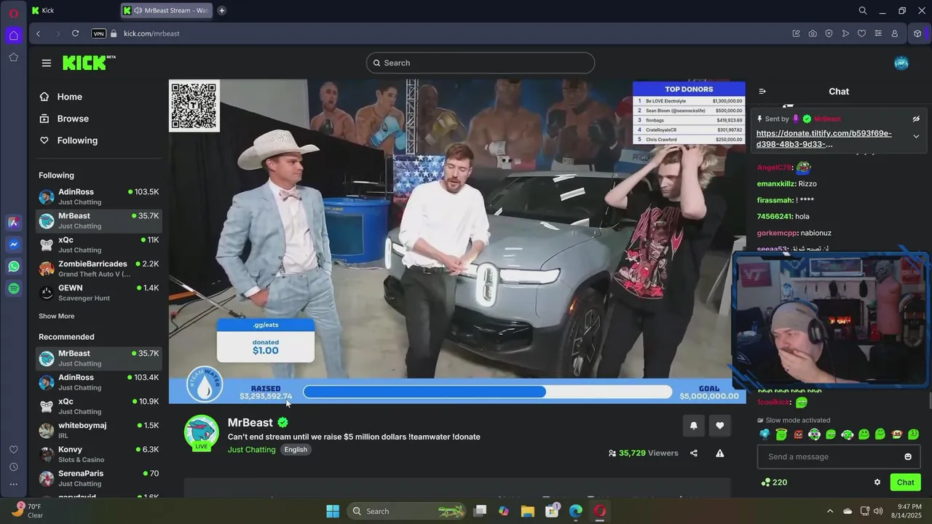Click MrBeast live avatar below video
The width and height of the screenshot is (932, 524).
tap(202, 433)
